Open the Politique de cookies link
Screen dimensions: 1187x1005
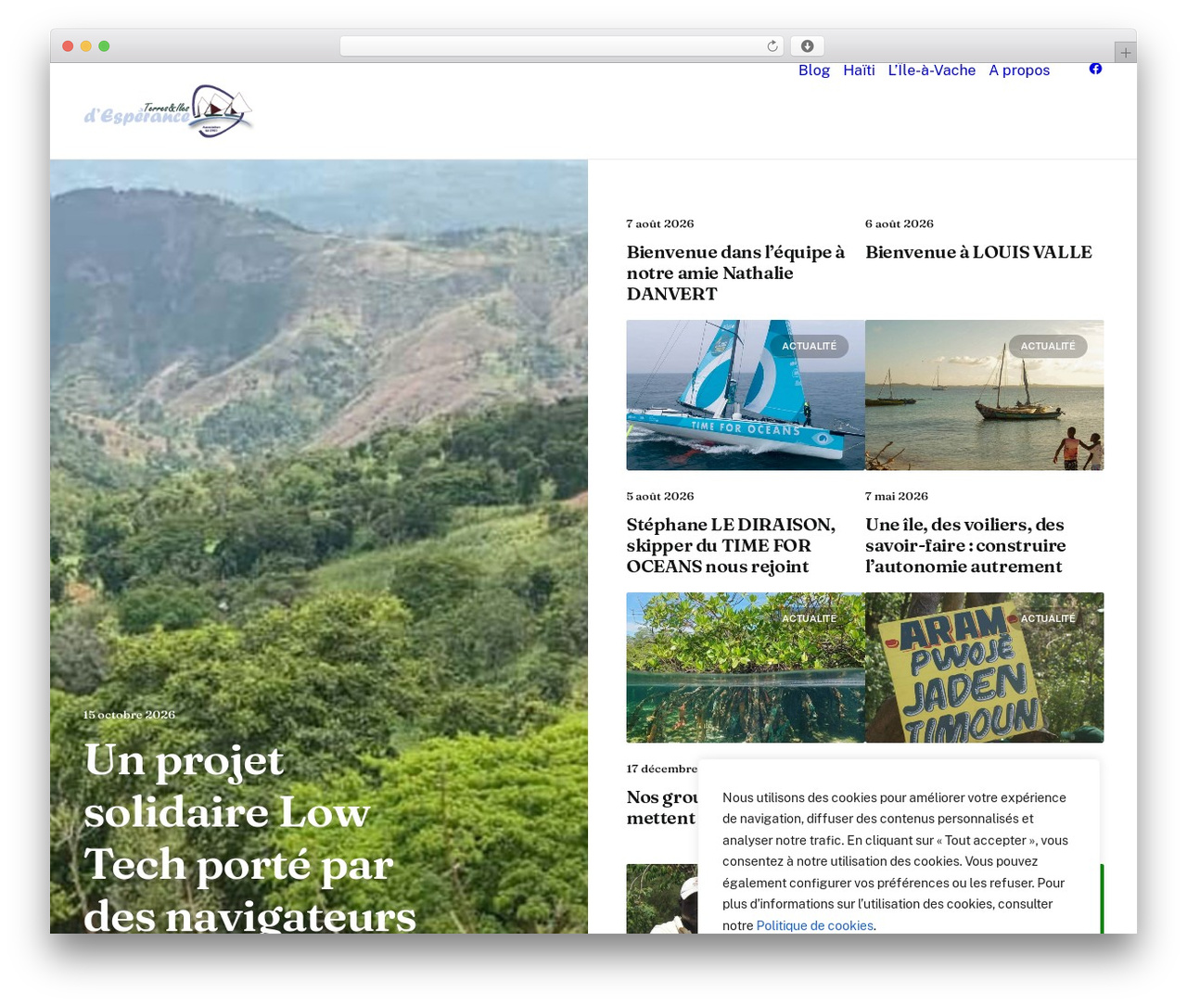coord(814,925)
